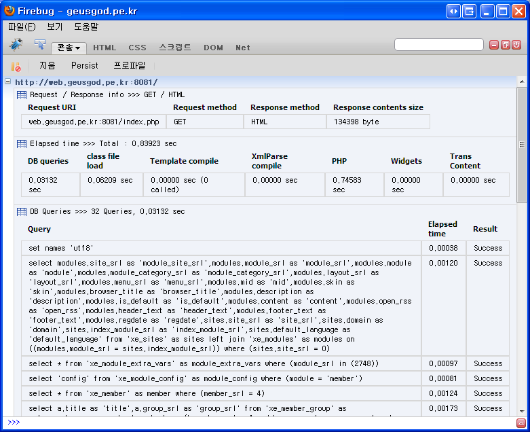Click table icon beside Elapsed time heading
The width and height of the screenshot is (530, 432).
pos(22,144)
